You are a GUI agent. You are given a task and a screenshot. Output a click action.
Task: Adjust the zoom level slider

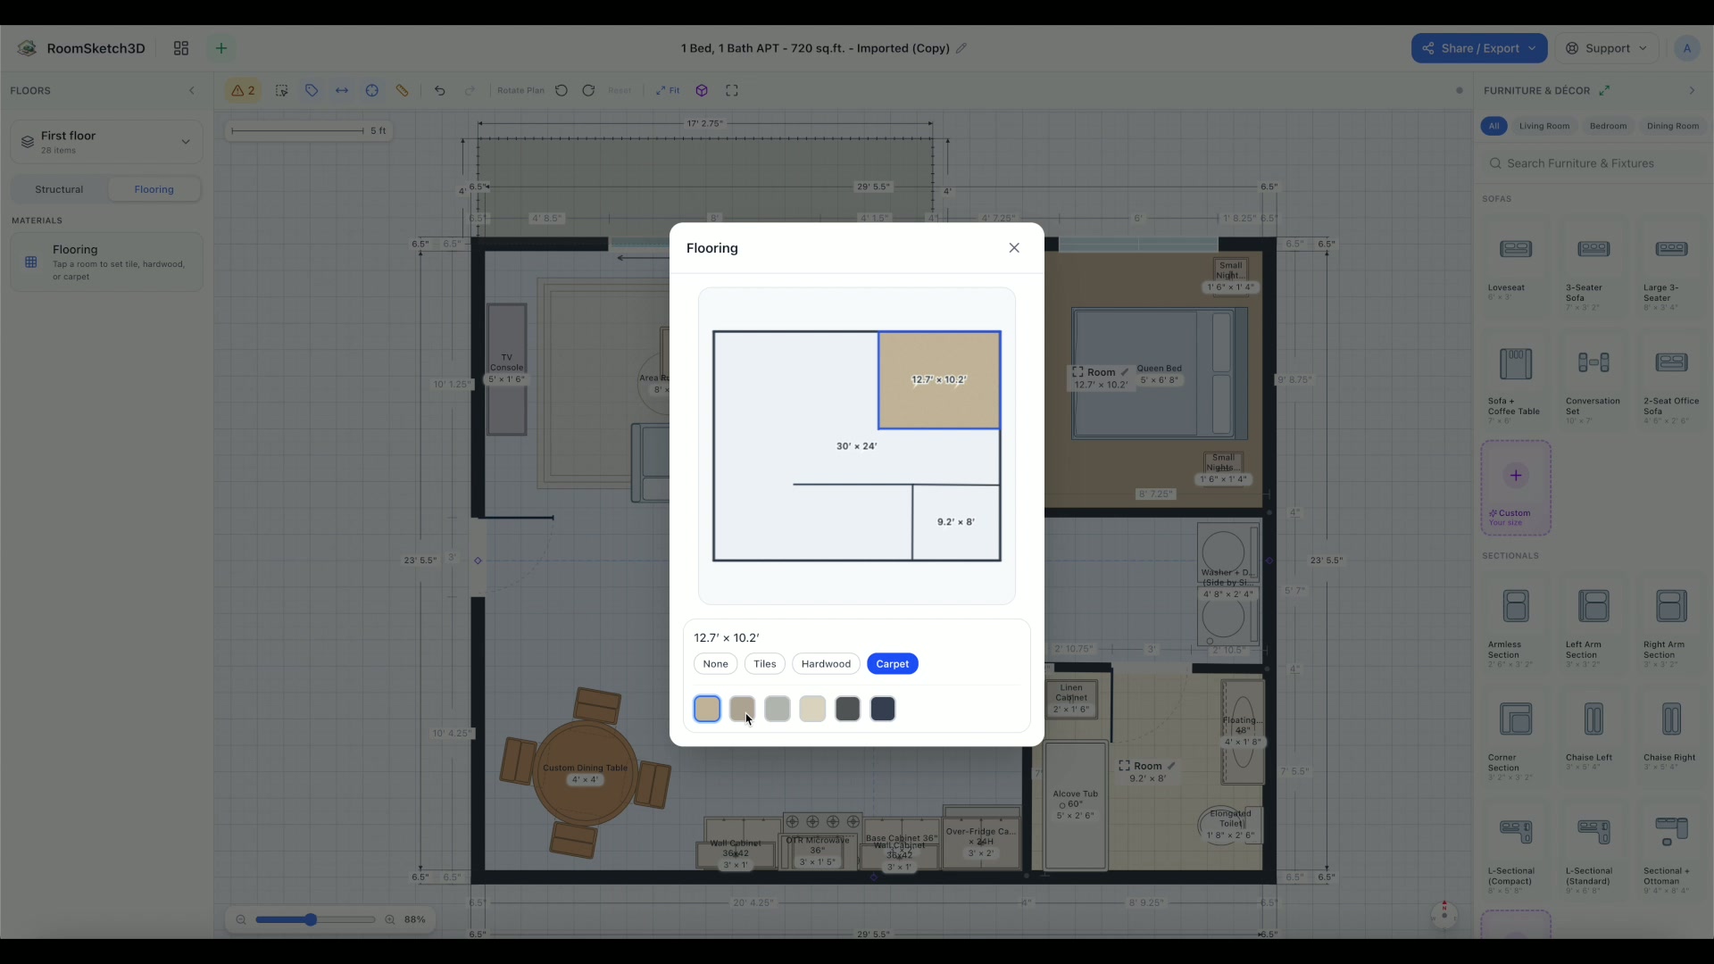(x=315, y=919)
